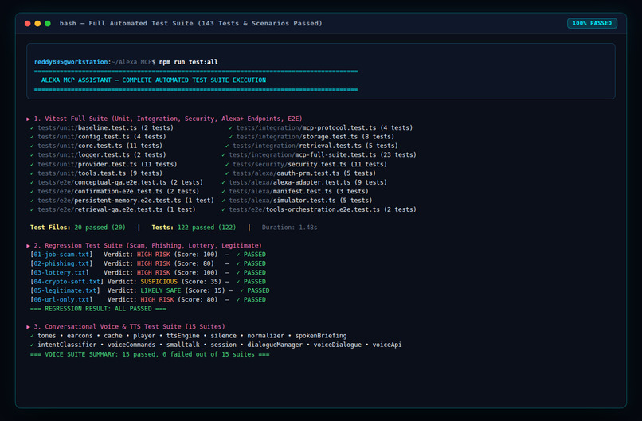
Task: Click HIGH RISK verdict for 01-job-scam
Action: point(154,255)
